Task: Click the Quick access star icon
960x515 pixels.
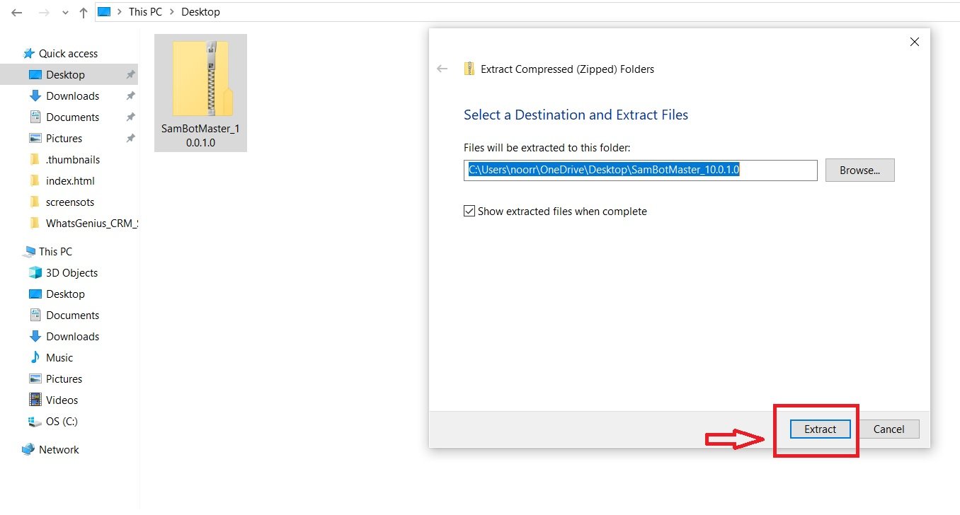Action: pyautogui.click(x=29, y=53)
